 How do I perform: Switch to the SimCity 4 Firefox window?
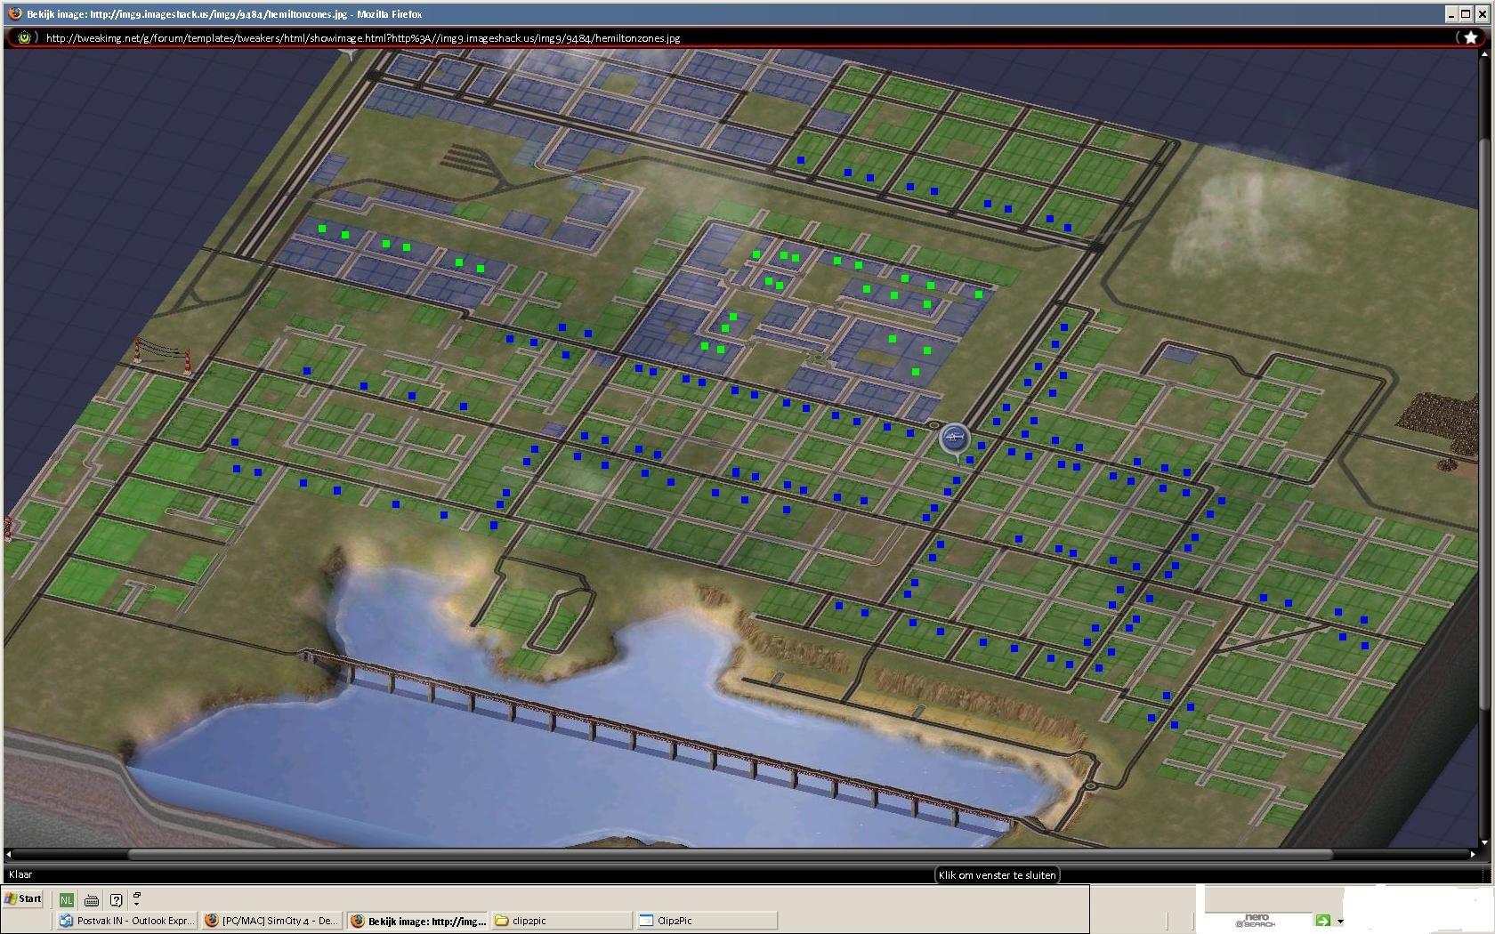coord(271,921)
